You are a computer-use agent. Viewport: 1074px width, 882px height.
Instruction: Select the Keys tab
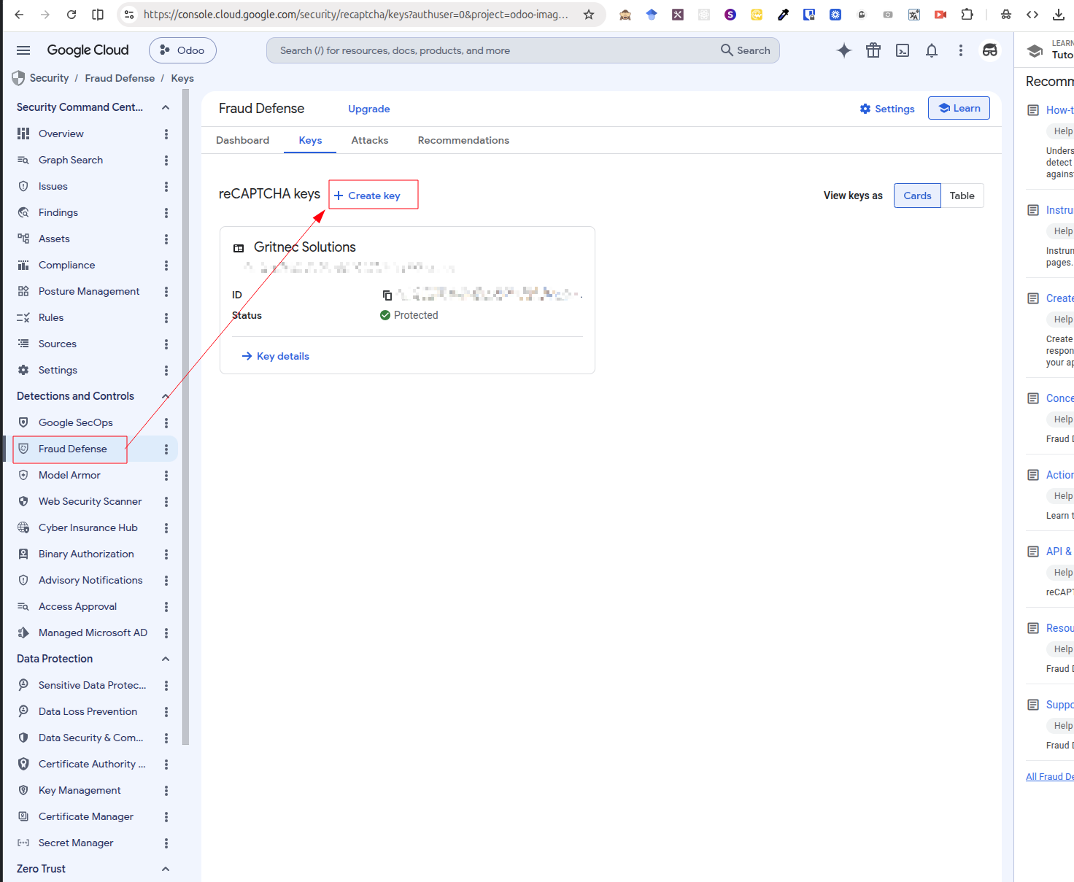(310, 140)
